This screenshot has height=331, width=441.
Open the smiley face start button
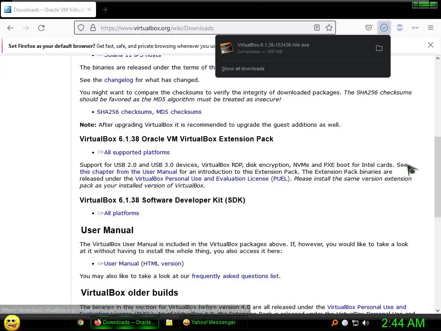pyautogui.click(x=12, y=322)
